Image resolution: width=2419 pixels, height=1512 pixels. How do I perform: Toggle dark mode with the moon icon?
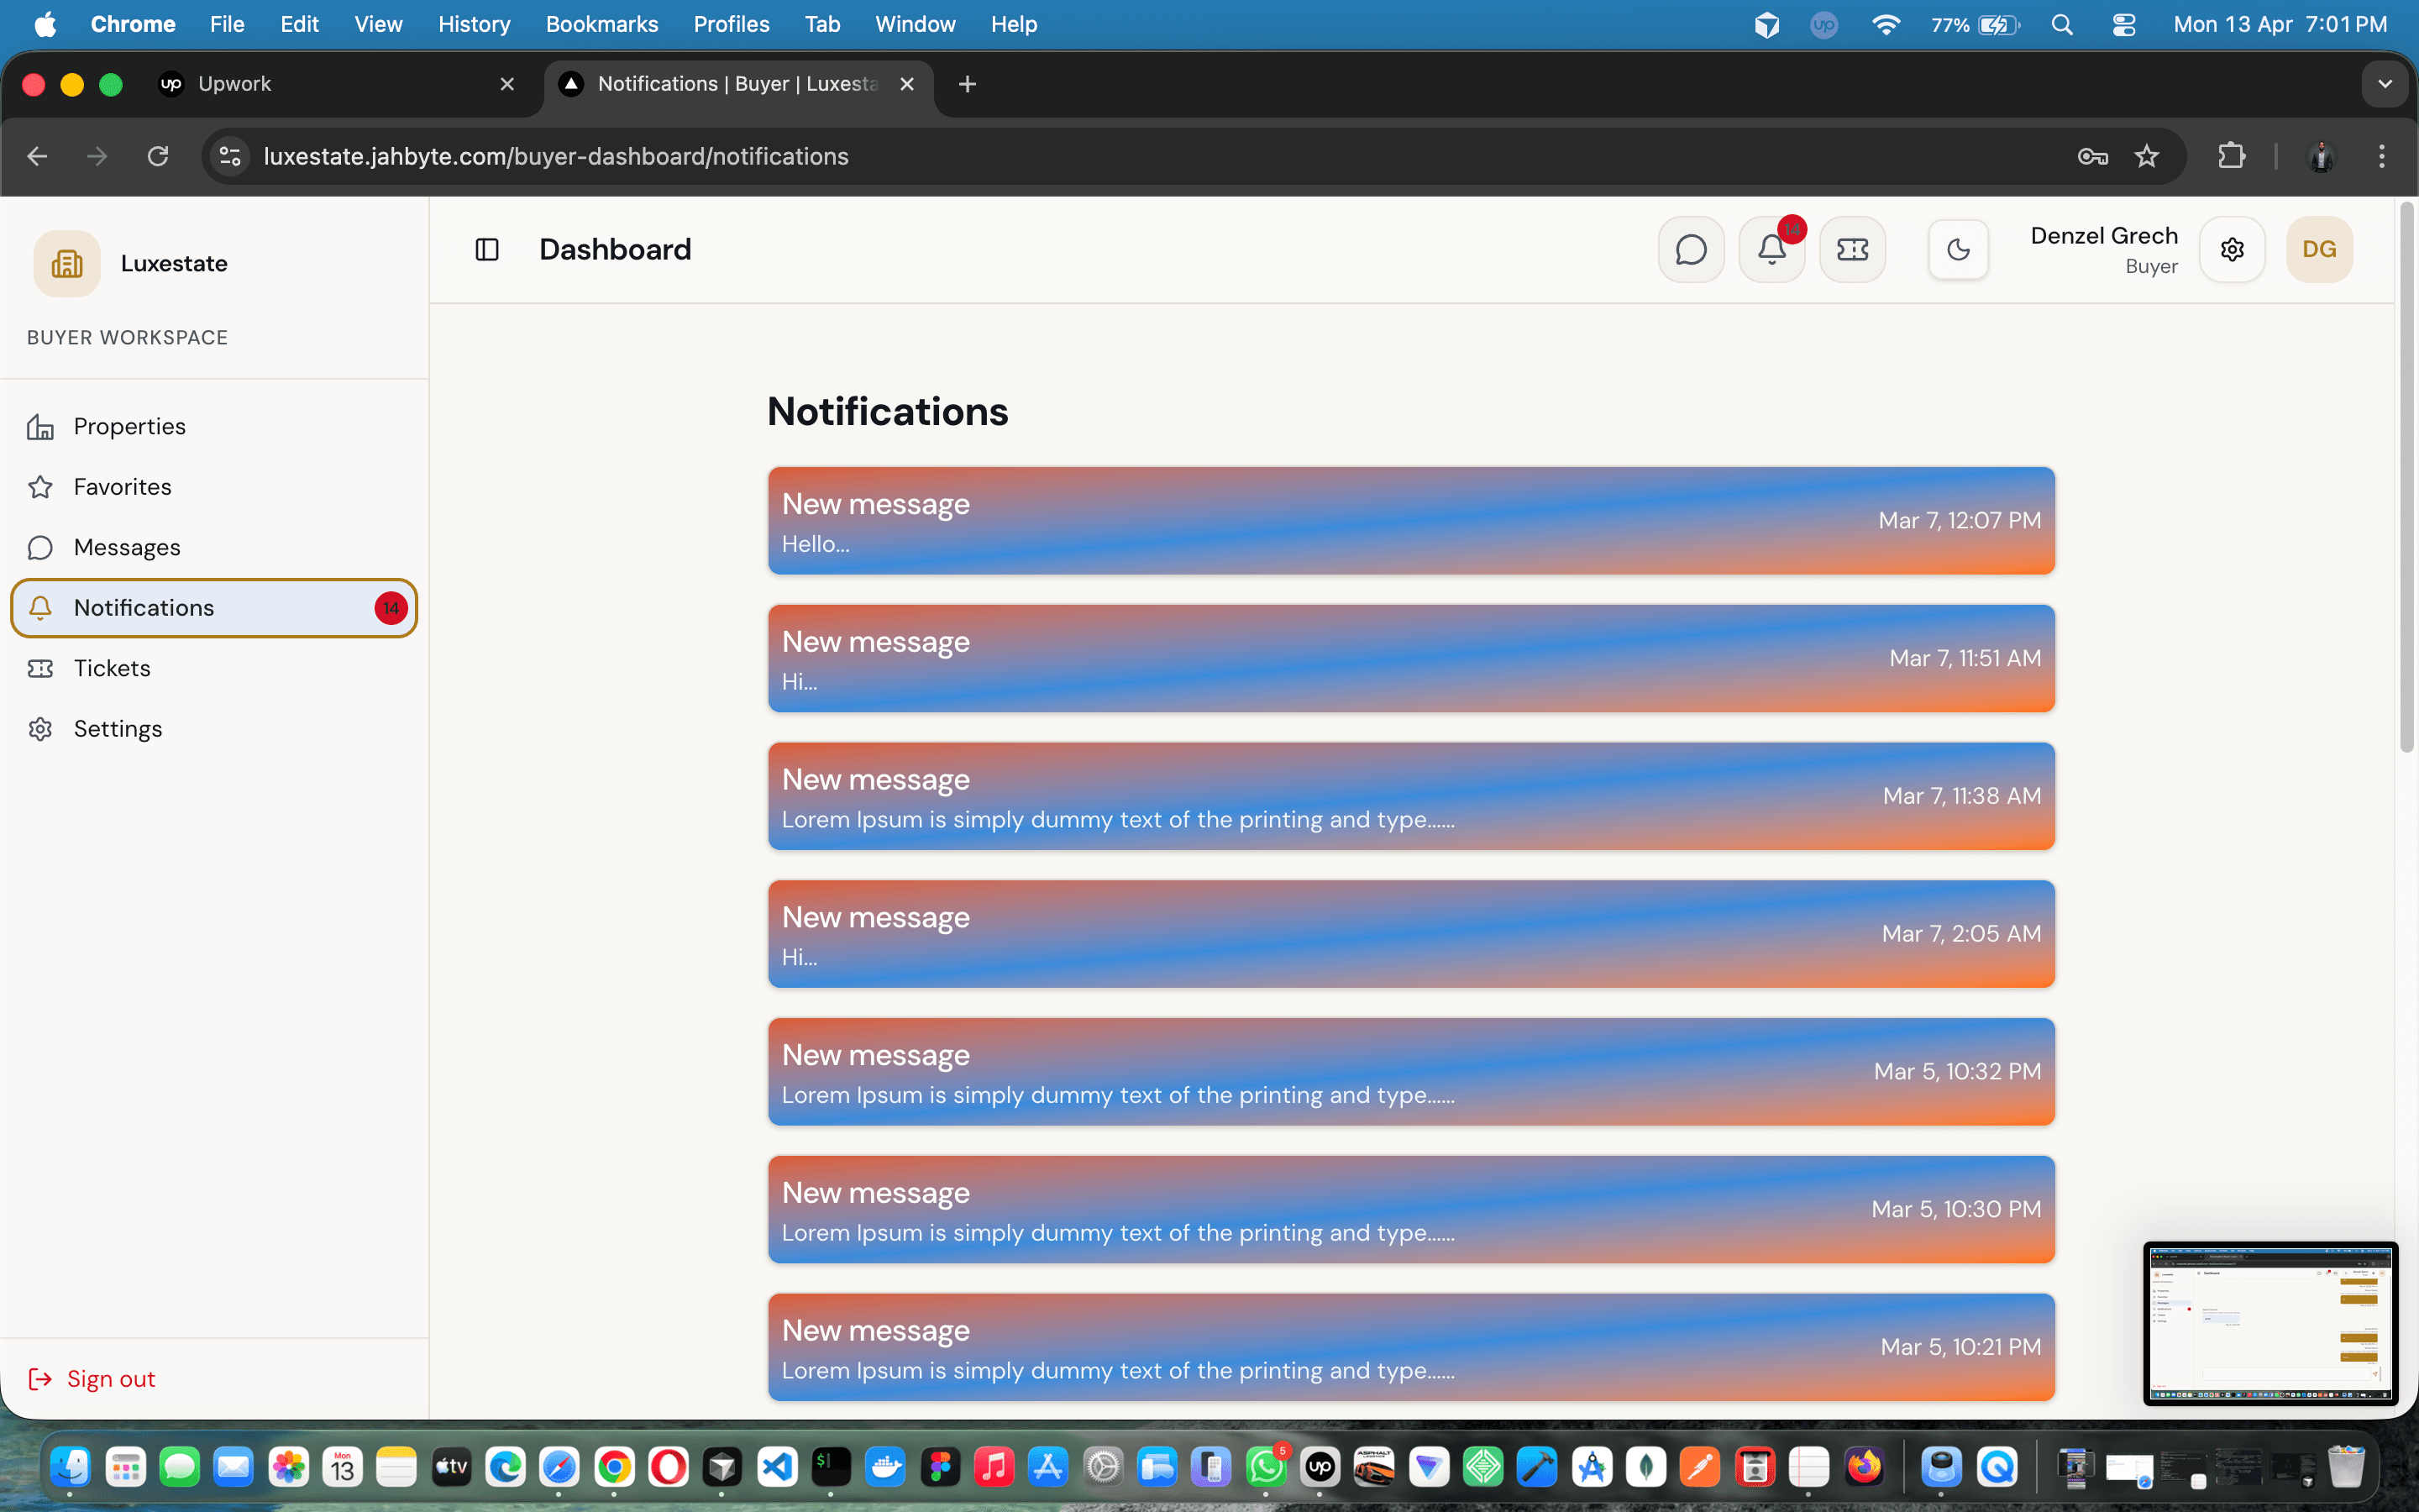click(1958, 249)
